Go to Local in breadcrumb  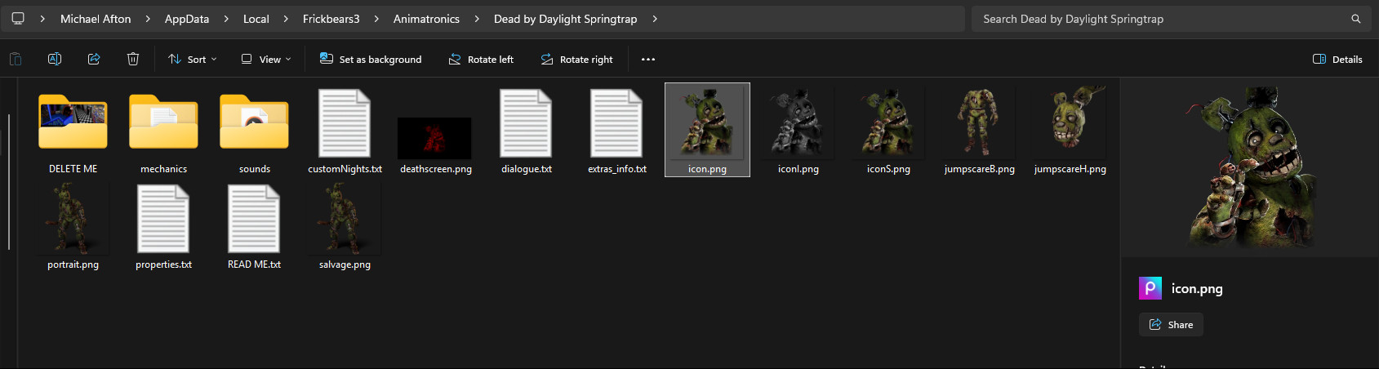tap(256, 19)
